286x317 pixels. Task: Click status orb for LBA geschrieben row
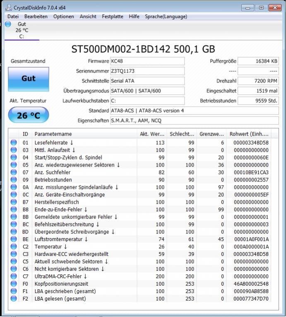tap(14, 291)
